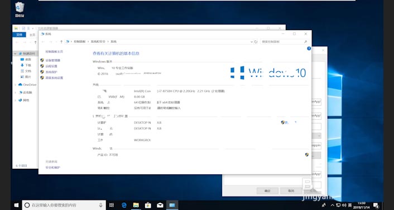This screenshot has width=394, height=210.
Task: Click the microphone in the taskbar search
Action: click(x=101, y=205)
